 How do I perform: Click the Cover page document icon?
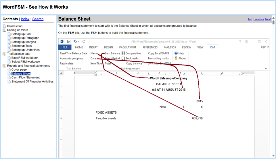point(9,69)
